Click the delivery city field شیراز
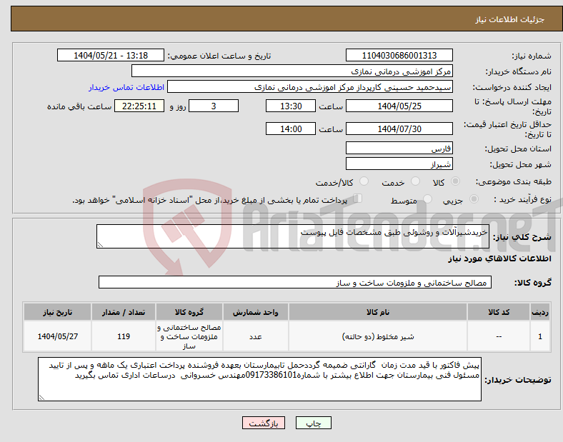The width and height of the screenshot is (563, 442). tap(399, 164)
